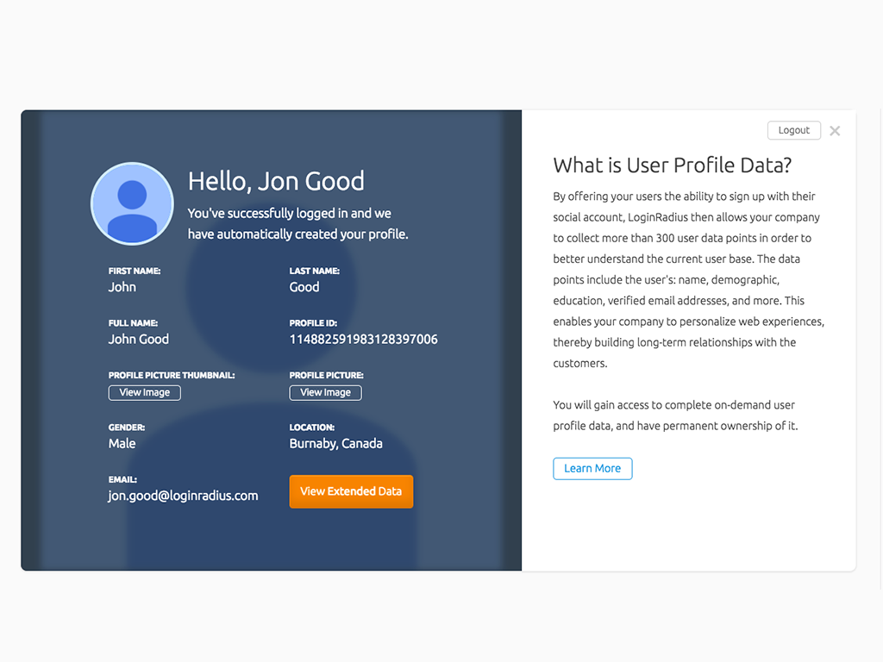Screen dimensions: 883x662
Task: View Image for profile picture thumbnail
Action: point(144,393)
